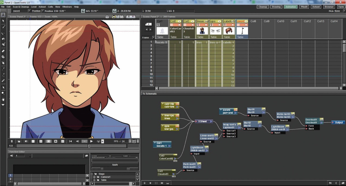Click Apply in the Function Editor
Screen dimensions: 346x186
pyautogui.click(x=115, y=165)
